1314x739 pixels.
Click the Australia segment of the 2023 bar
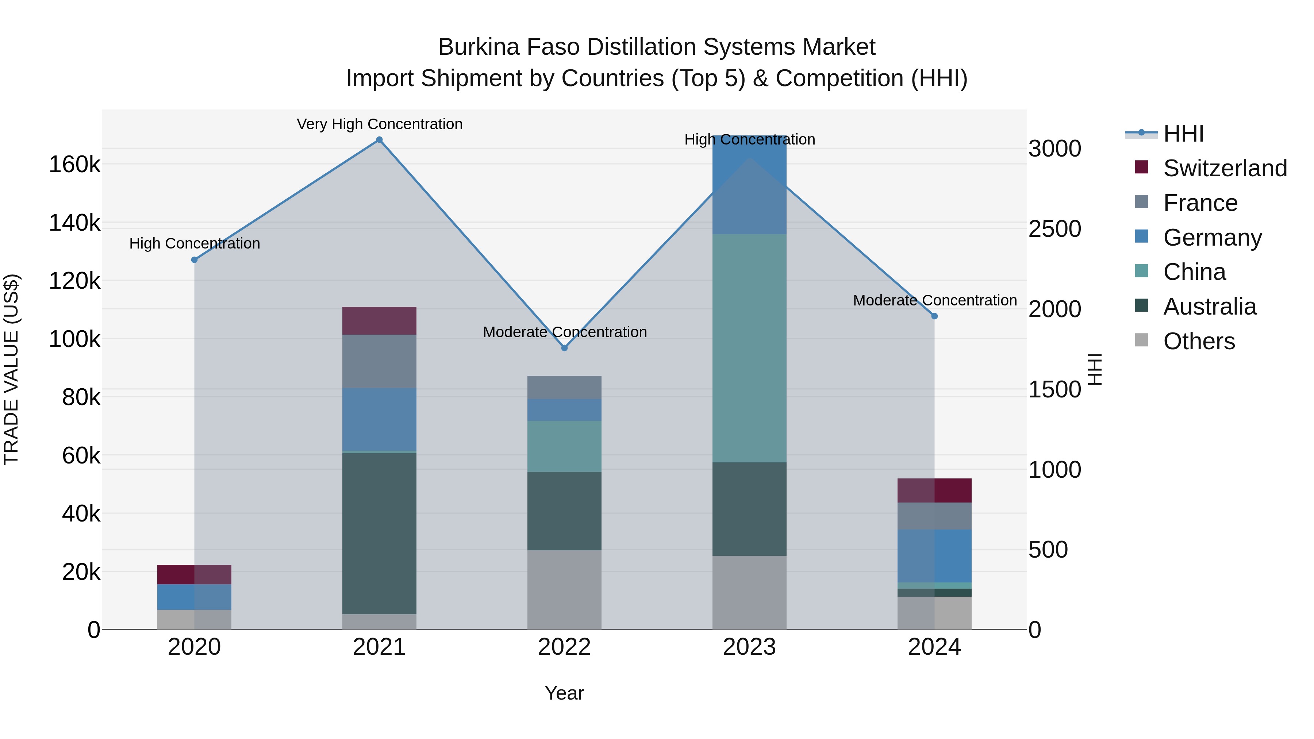point(749,509)
